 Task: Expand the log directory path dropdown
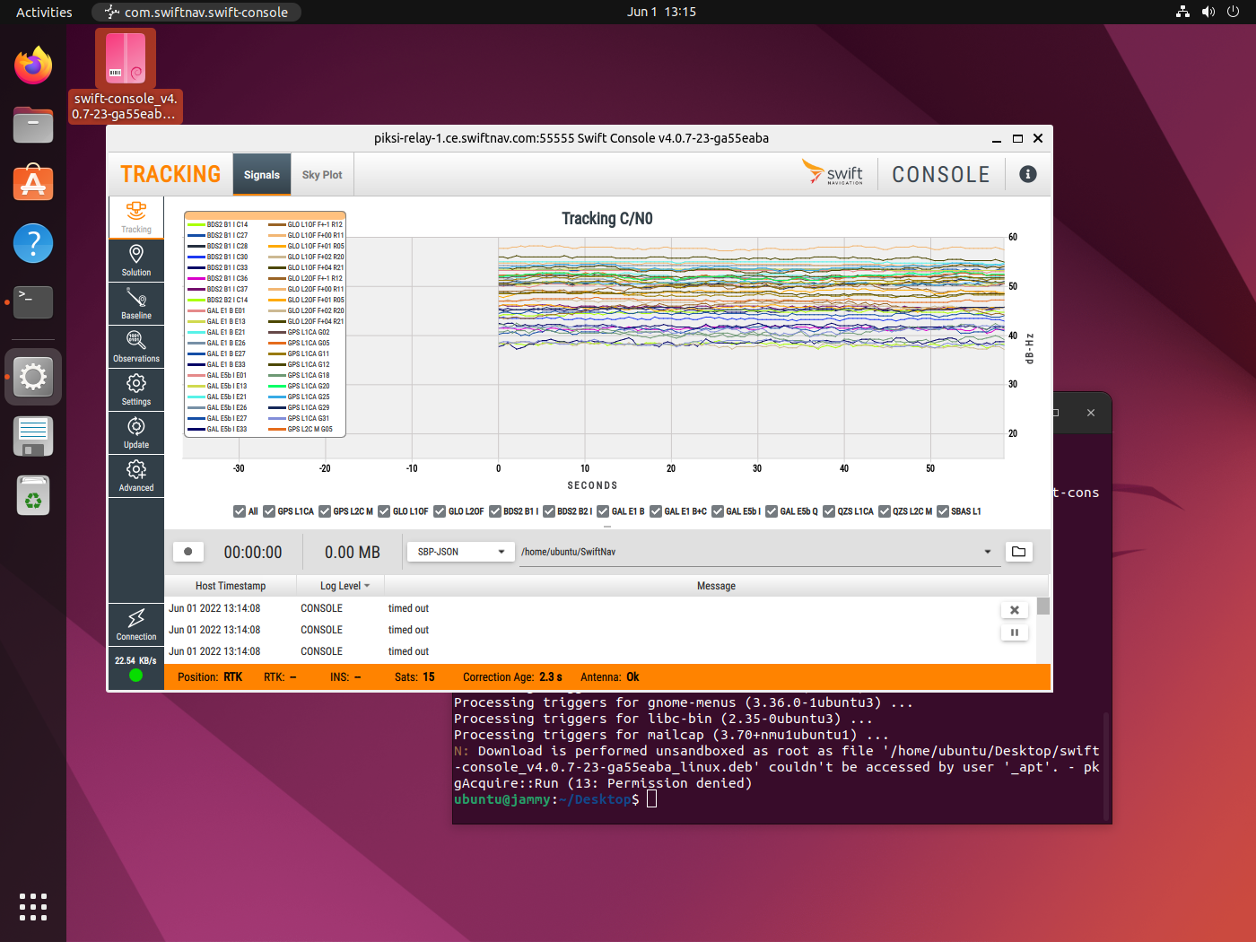click(988, 552)
